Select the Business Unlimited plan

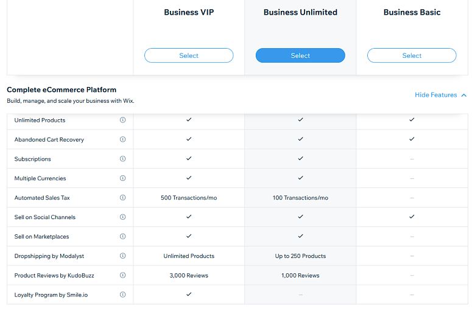(x=300, y=55)
